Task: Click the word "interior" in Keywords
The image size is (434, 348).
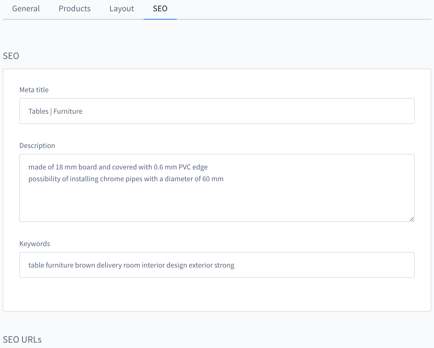Action: [153, 265]
